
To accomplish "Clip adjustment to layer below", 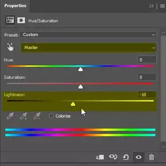I will (x=100, y=157).
